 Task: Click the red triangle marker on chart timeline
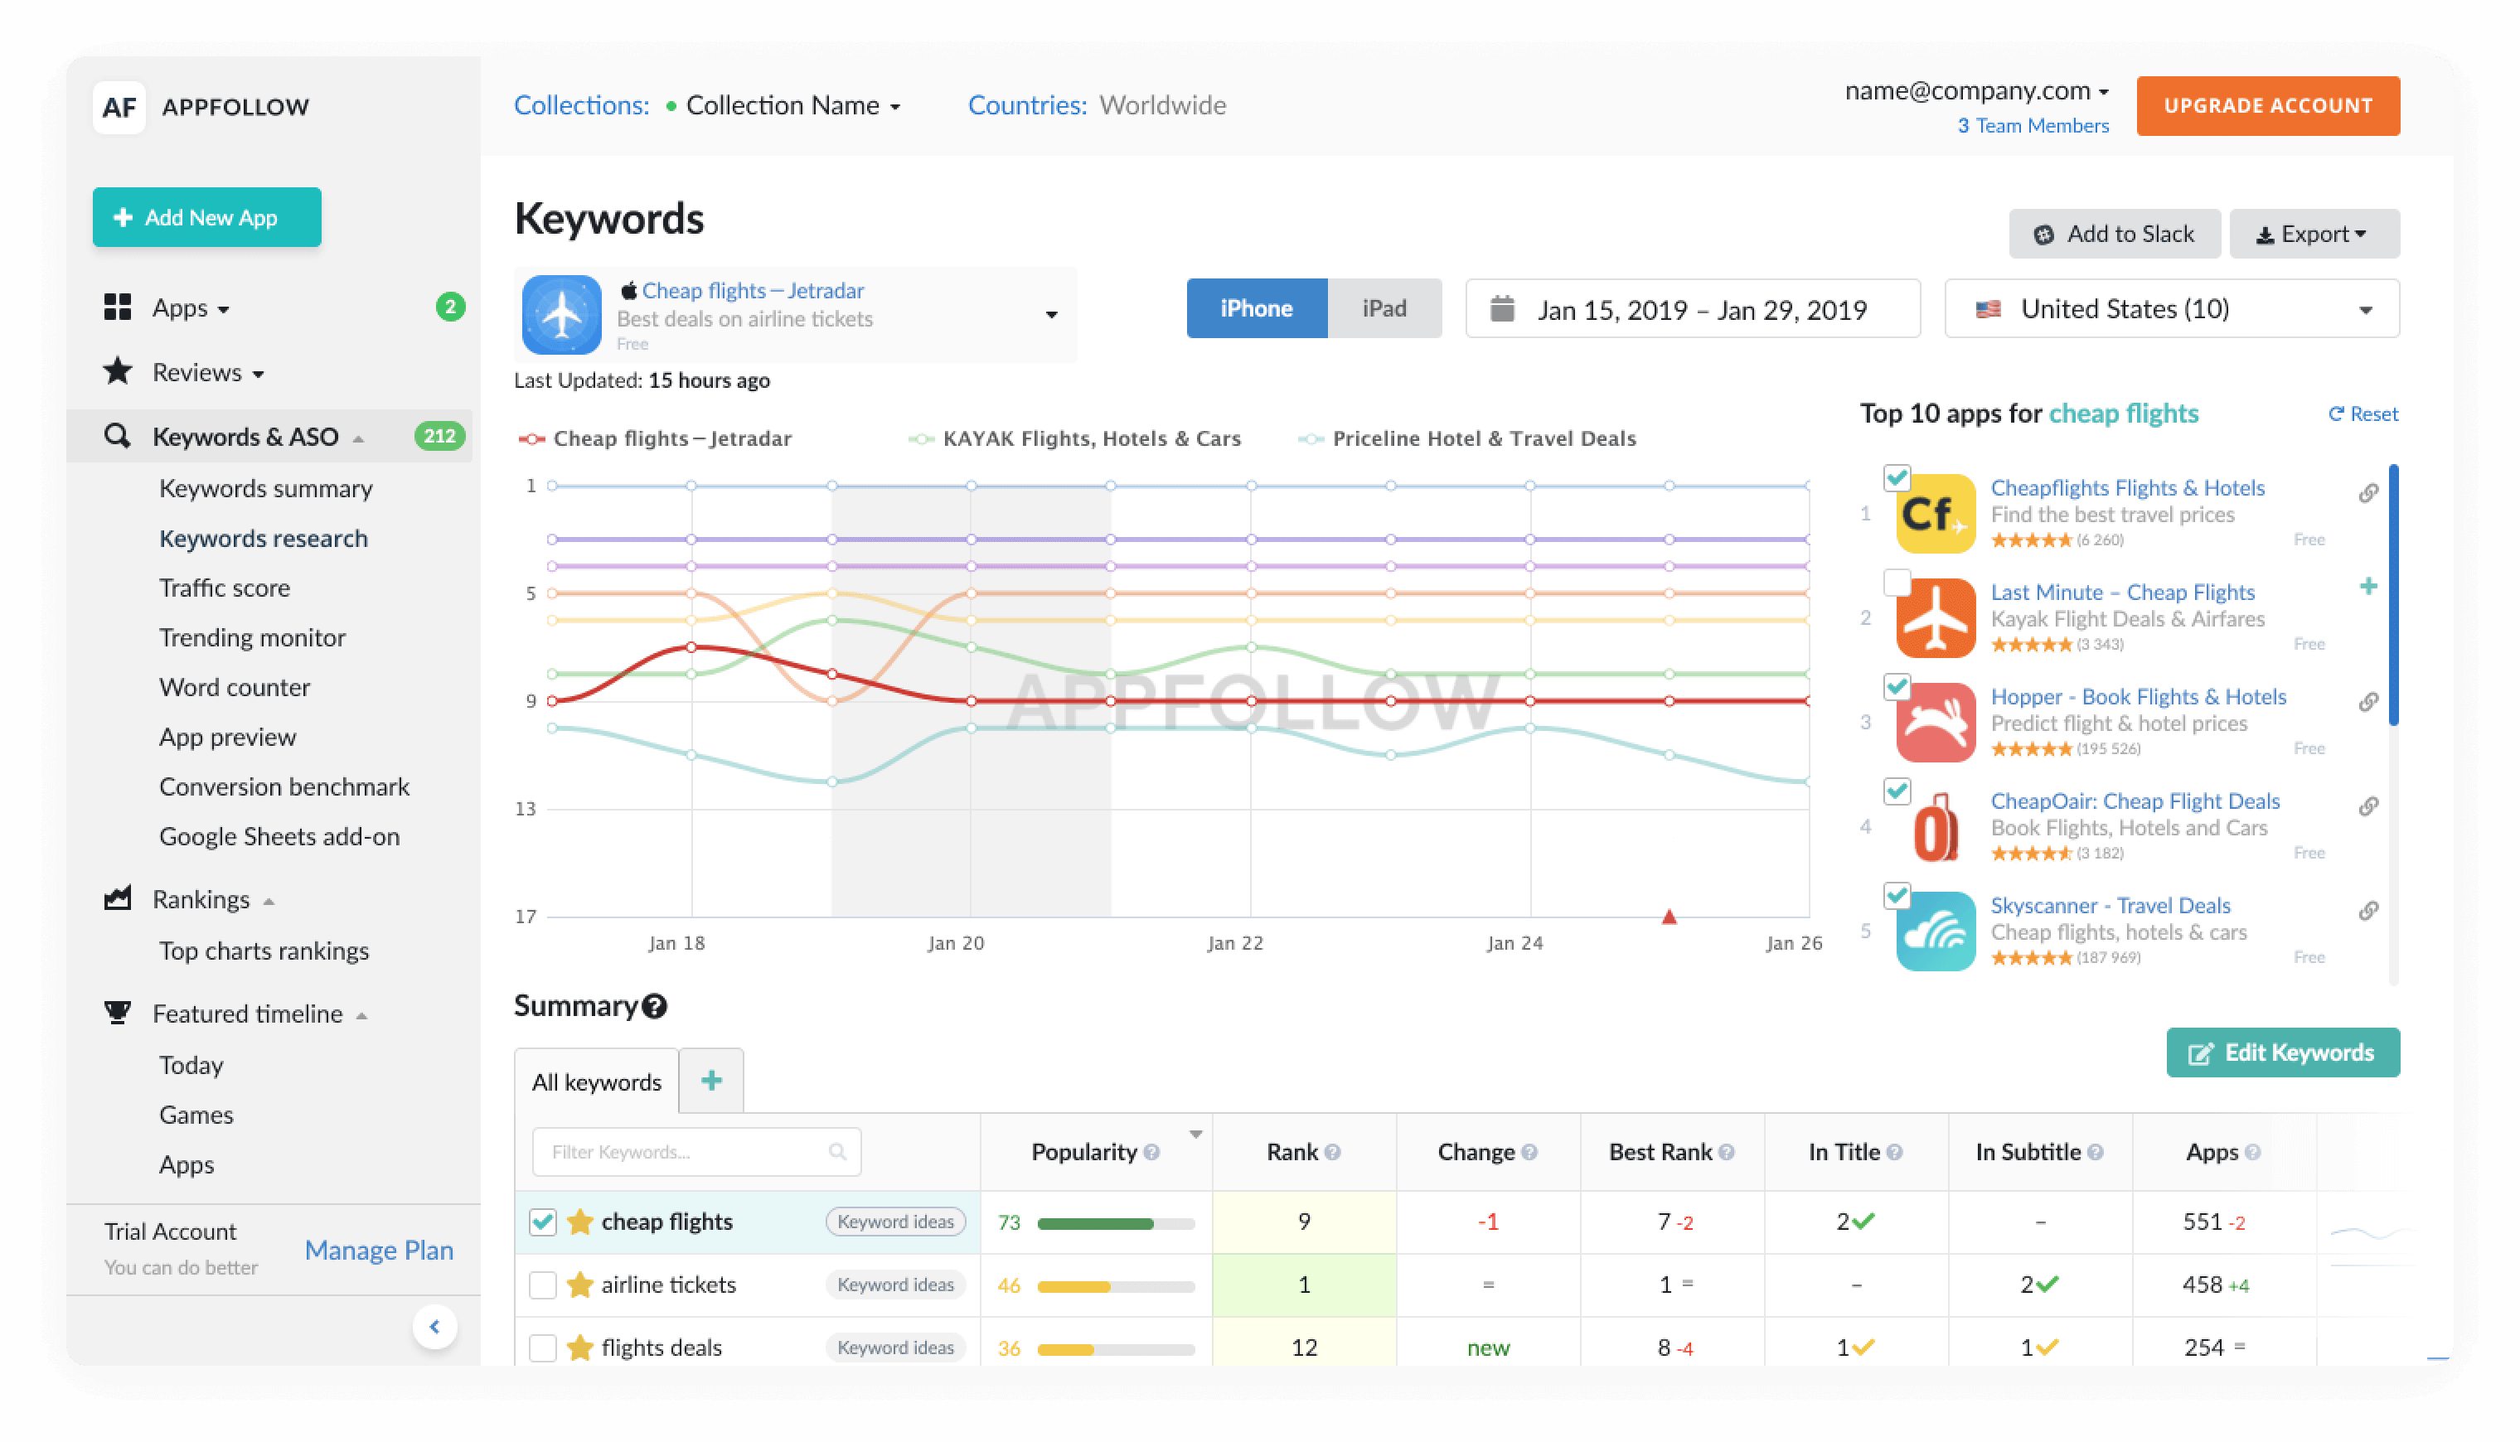[1669, 916]
